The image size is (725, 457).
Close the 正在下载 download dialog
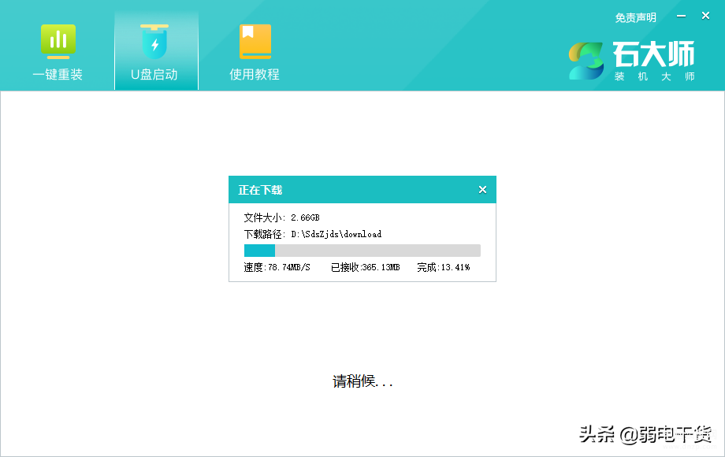click(482, 190)
